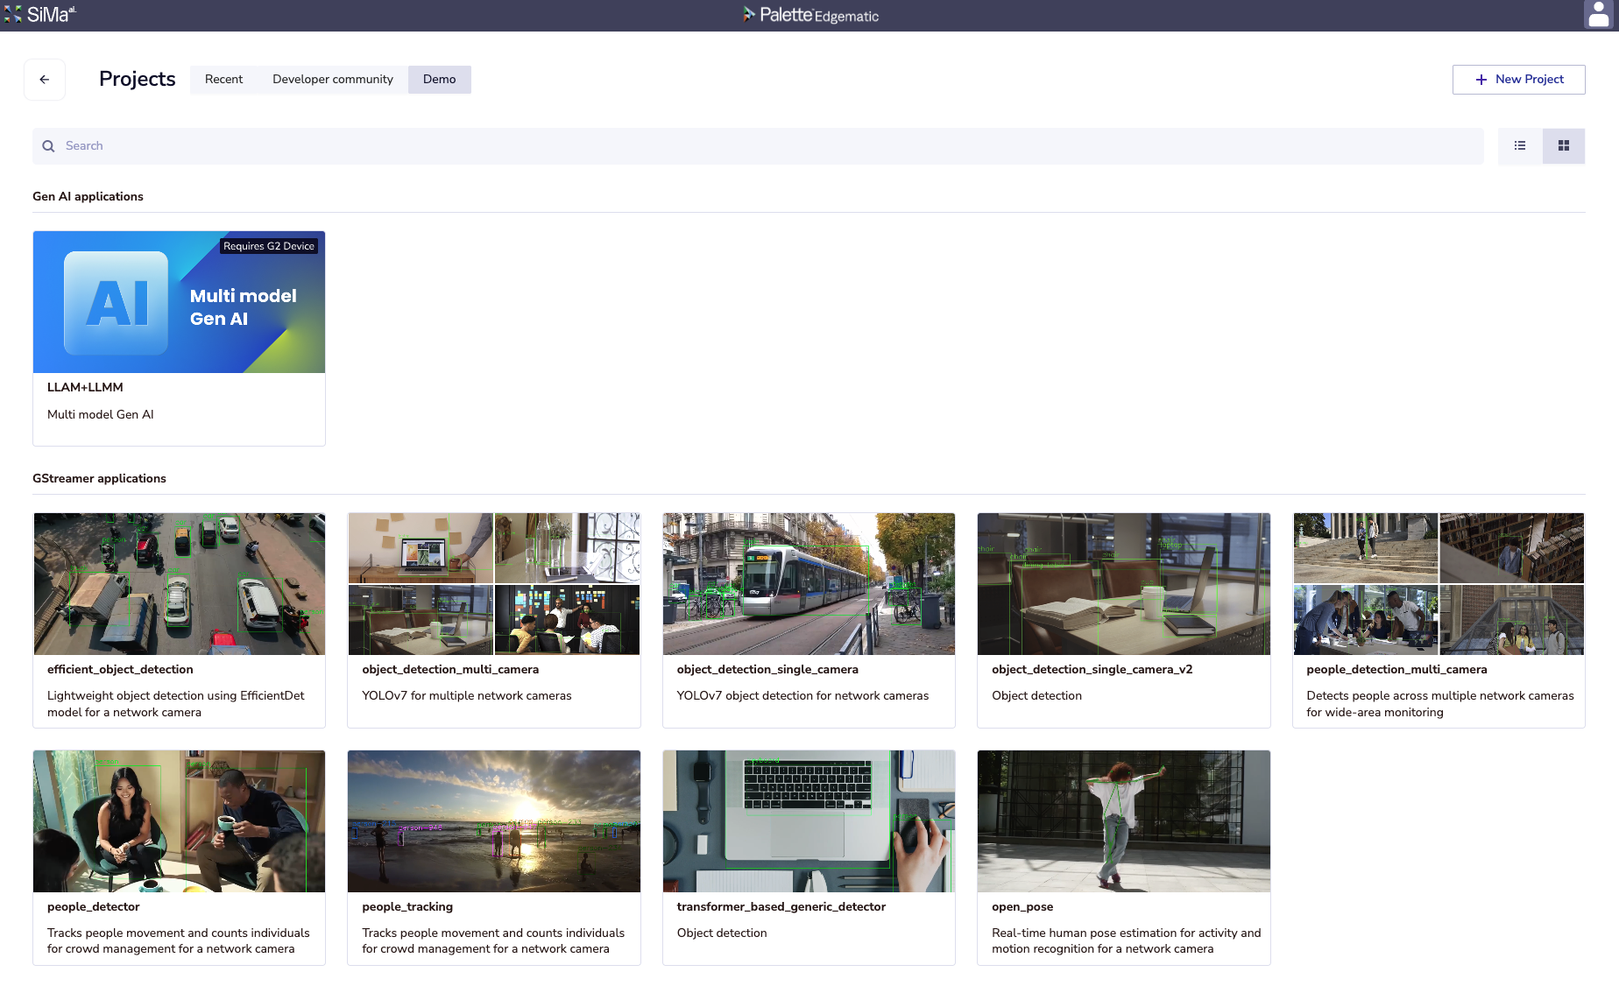The height and width of the screenshot is (993, 1619).
Task: Open the user profile avatar icon
Action: point(1598,15)
